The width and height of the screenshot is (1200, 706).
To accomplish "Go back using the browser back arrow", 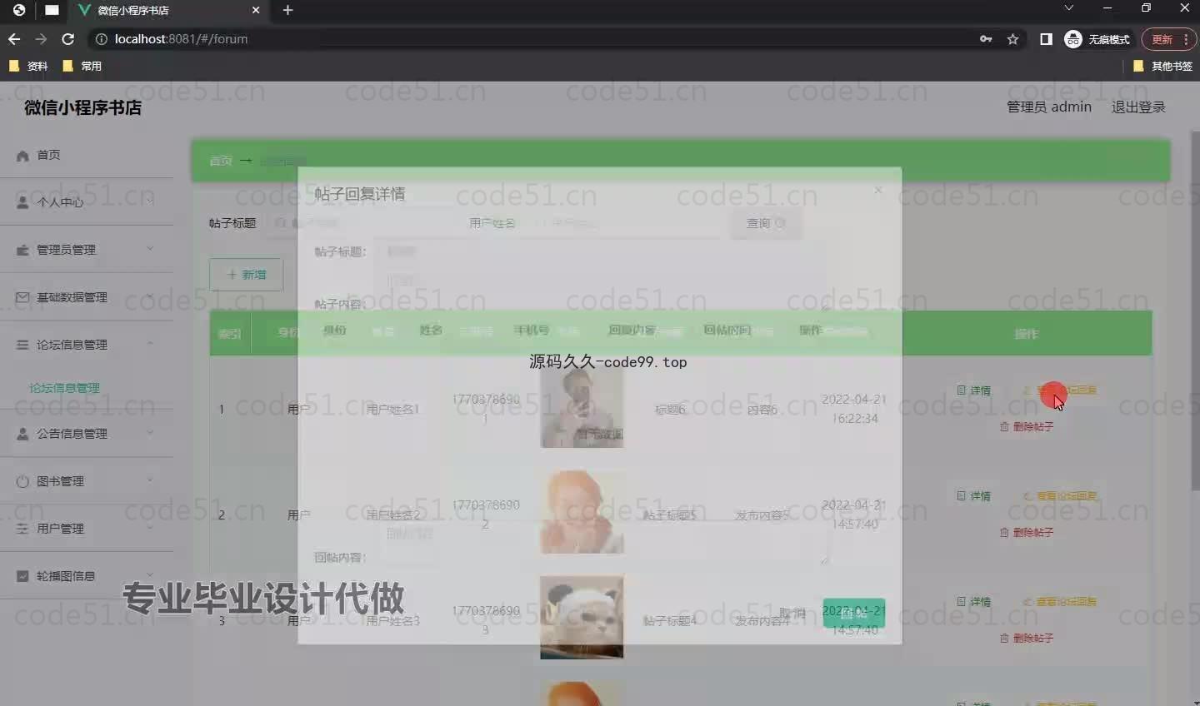I will (x=13, y=39).
